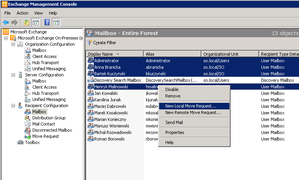This screenshot has height=180, width=299.
Task: Select New Remote Move Request from context menu
Action: (x=194, y=112)
